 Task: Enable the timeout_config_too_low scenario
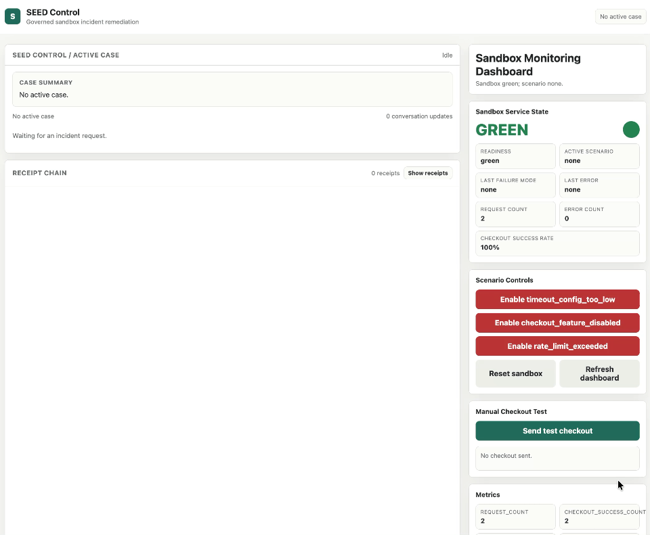point(557,300)
